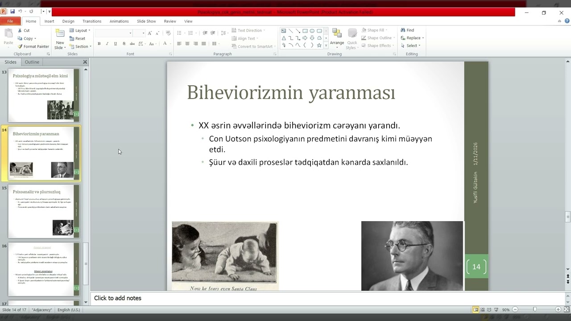The image size is (571, 321).
Task: Switch to Reading View
Action: (x=489, y=309)
